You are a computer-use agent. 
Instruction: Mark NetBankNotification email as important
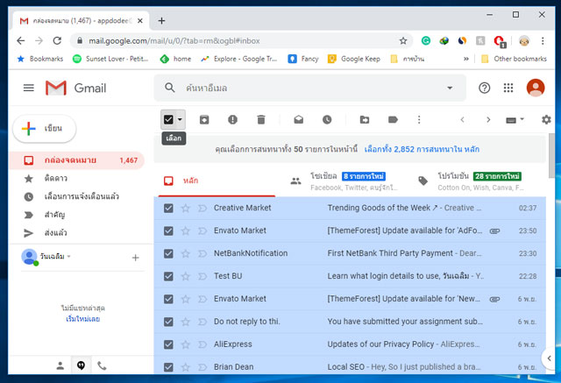(x=202, y=253)
